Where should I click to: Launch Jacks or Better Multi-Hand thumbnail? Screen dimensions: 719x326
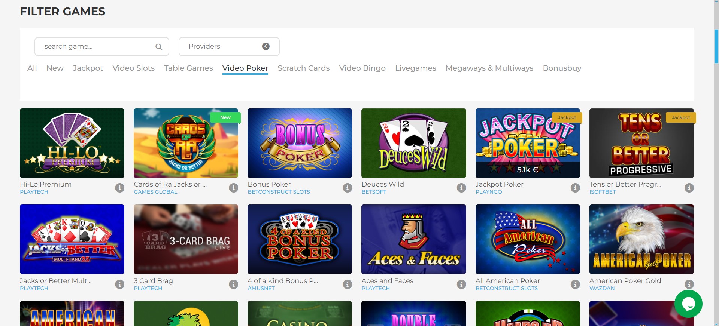[72, 239]
